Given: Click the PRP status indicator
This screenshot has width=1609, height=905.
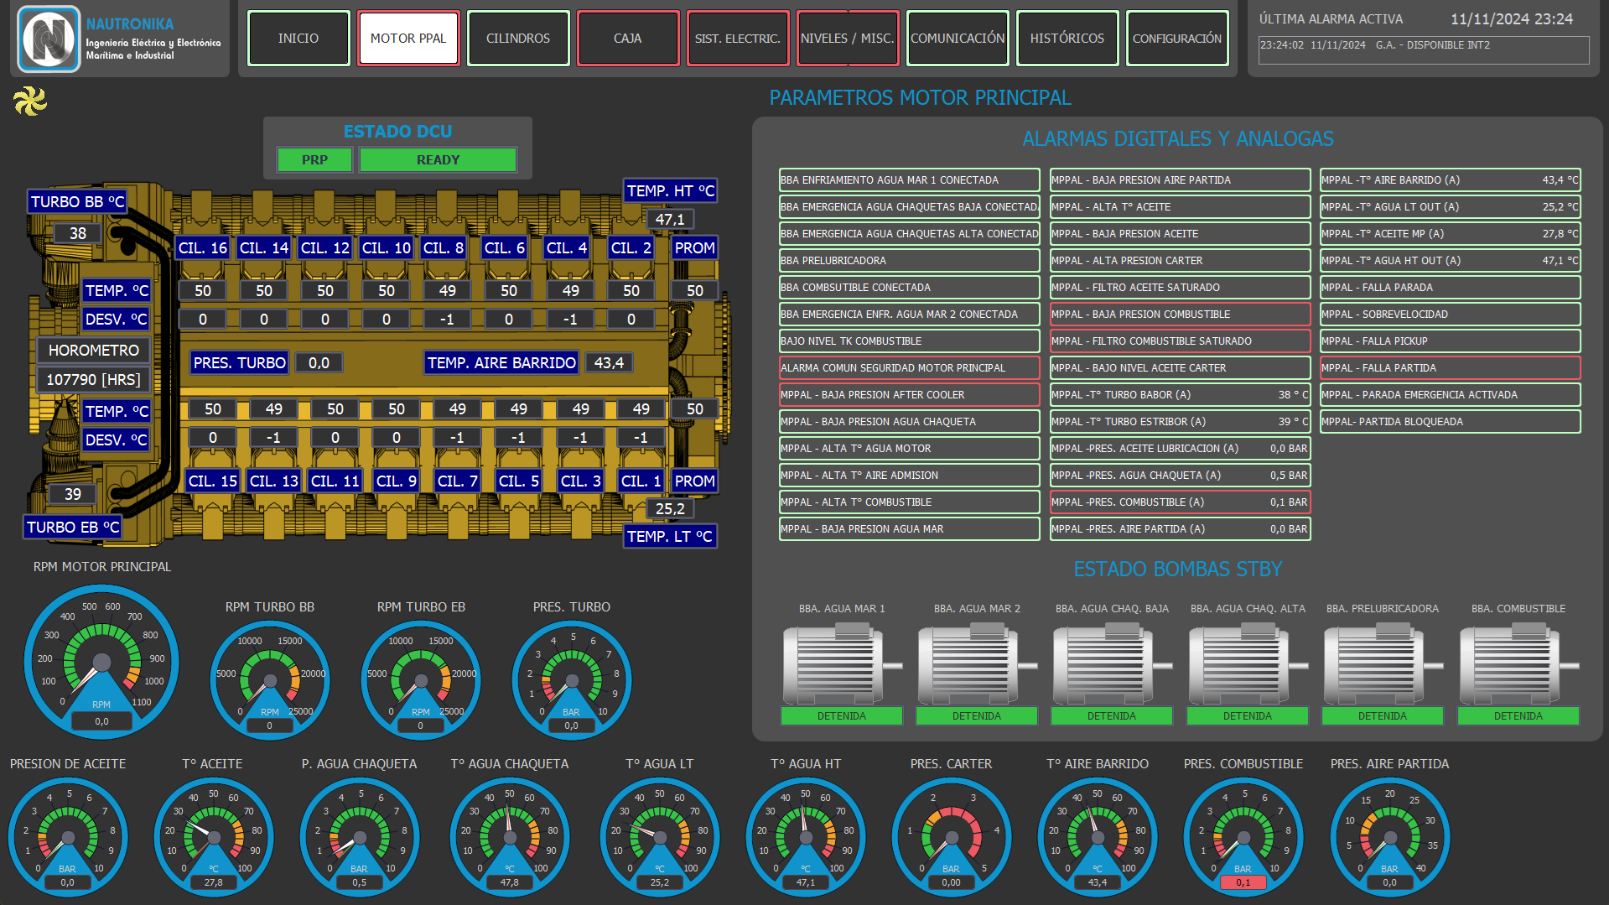Looking at the screenshot, I should [314, 159].
